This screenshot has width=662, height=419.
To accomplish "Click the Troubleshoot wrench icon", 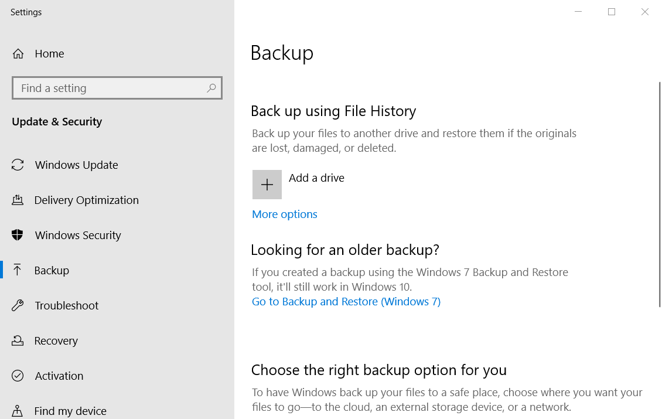I will (18, 305).
